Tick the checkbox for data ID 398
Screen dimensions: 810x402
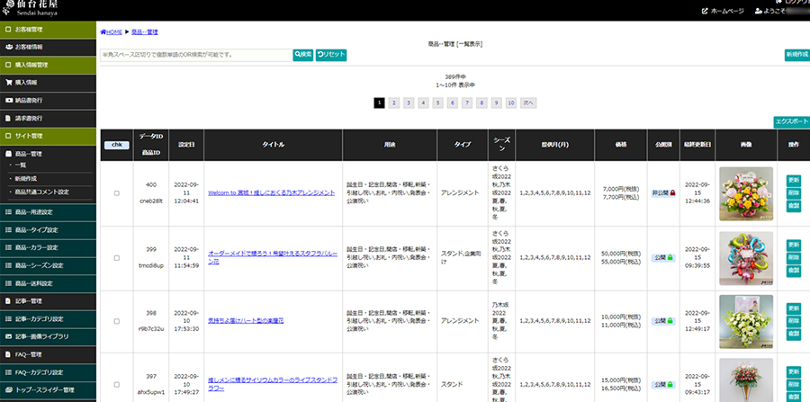pos(117,321)
